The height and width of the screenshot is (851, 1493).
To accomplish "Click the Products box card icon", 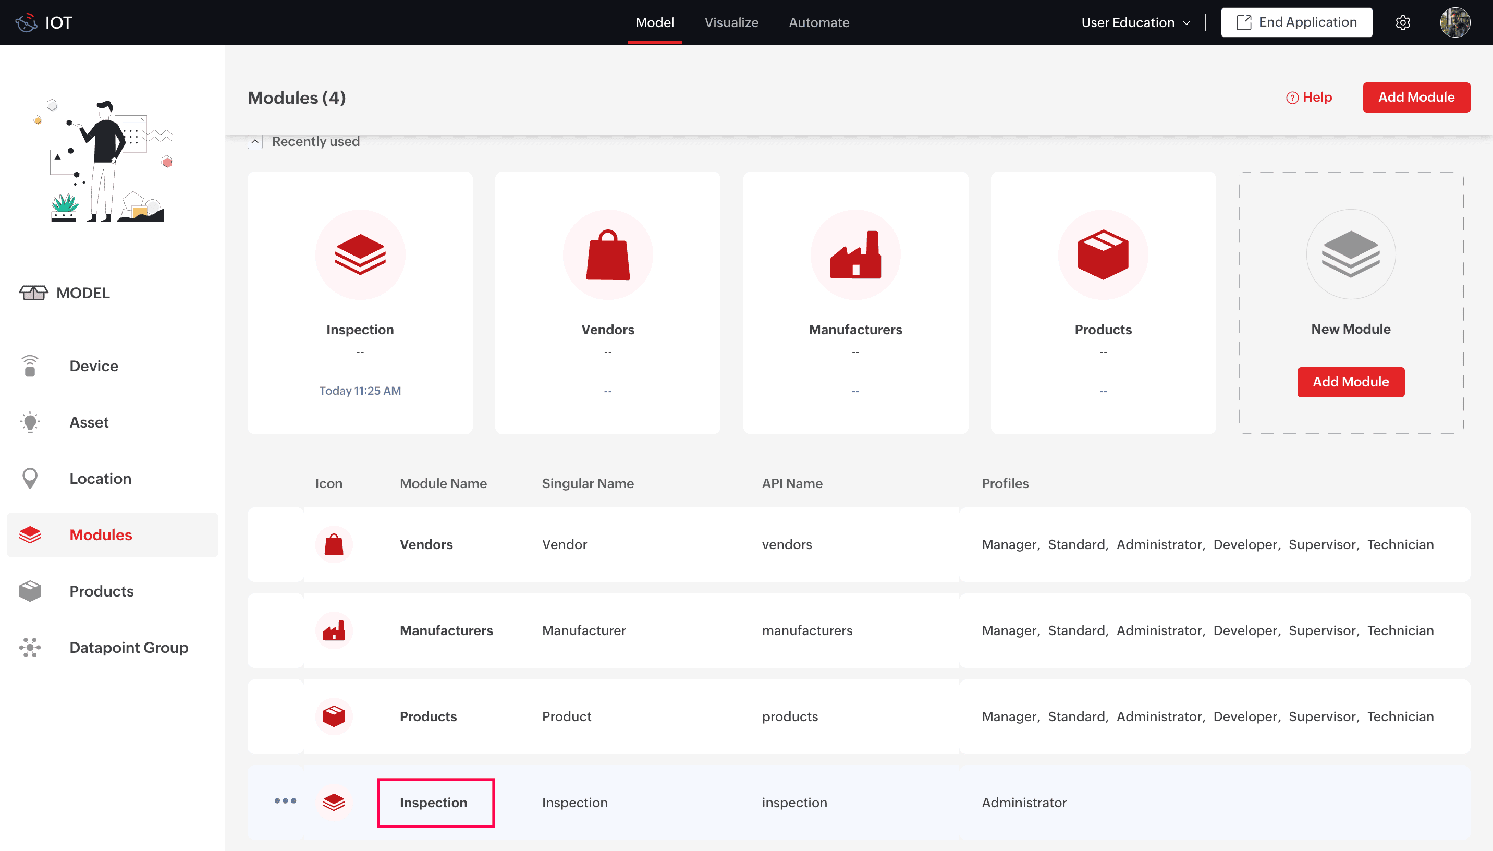I will click(1103, 254).
